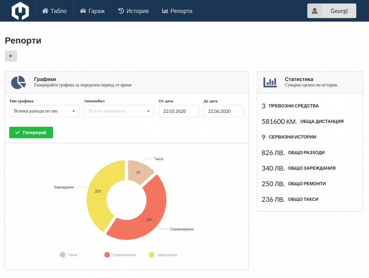
Task: Open the Репорти navigation tab
Action: (177, 11)
